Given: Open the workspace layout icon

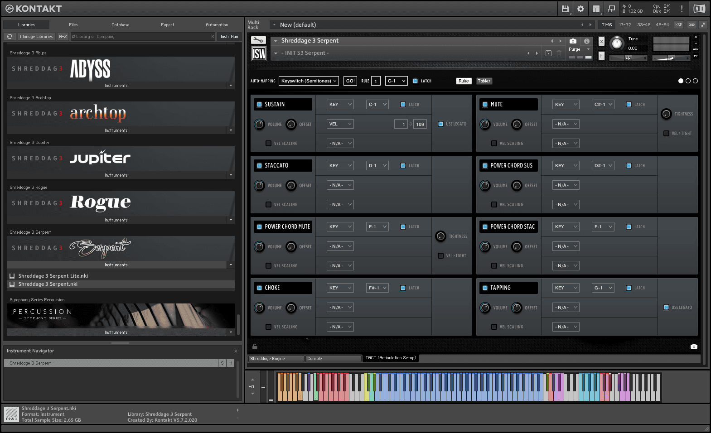Looking at the screenshot, I should 596,9.
